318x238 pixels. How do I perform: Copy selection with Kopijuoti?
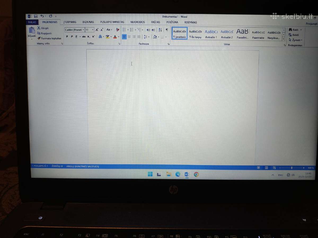(x=44, y=33)
